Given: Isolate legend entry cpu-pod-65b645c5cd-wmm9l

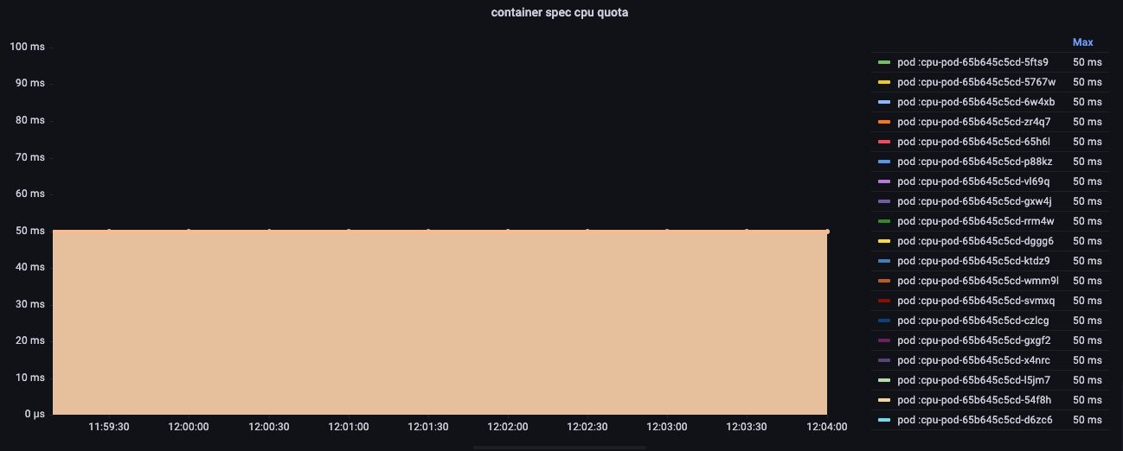Looking at the screenshot, I should pyautogui.click(x=978, y=281).
